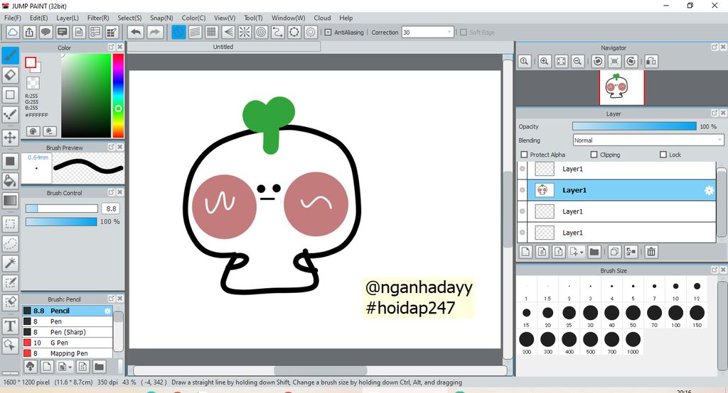This screenshot has width=728, height=393.
Task: Select the Magic Wand tool
Action: (10, 263)
